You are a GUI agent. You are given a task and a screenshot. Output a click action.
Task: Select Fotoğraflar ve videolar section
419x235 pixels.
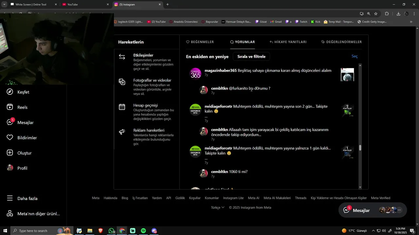point(147,87)
